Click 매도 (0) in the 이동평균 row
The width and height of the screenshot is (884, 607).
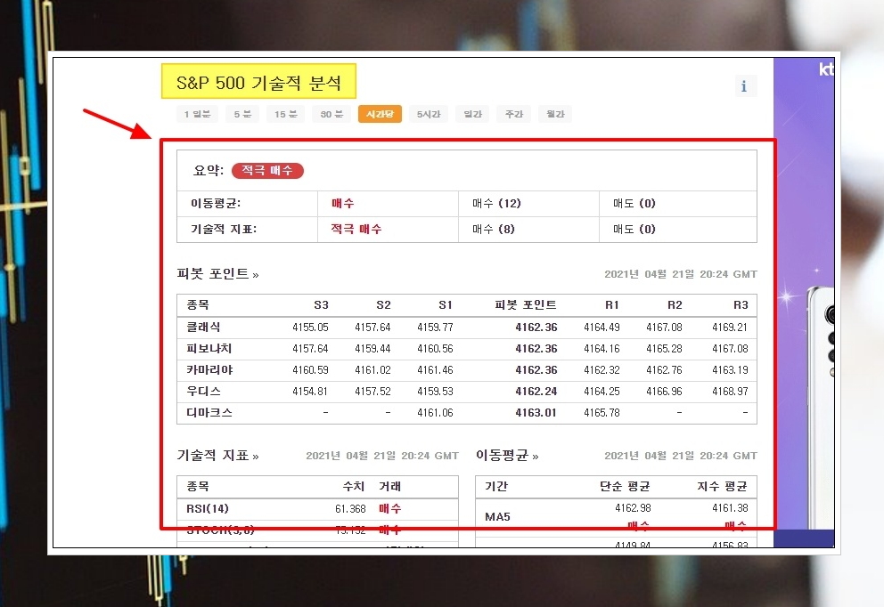pyautogui.click(x=634, y=203)
